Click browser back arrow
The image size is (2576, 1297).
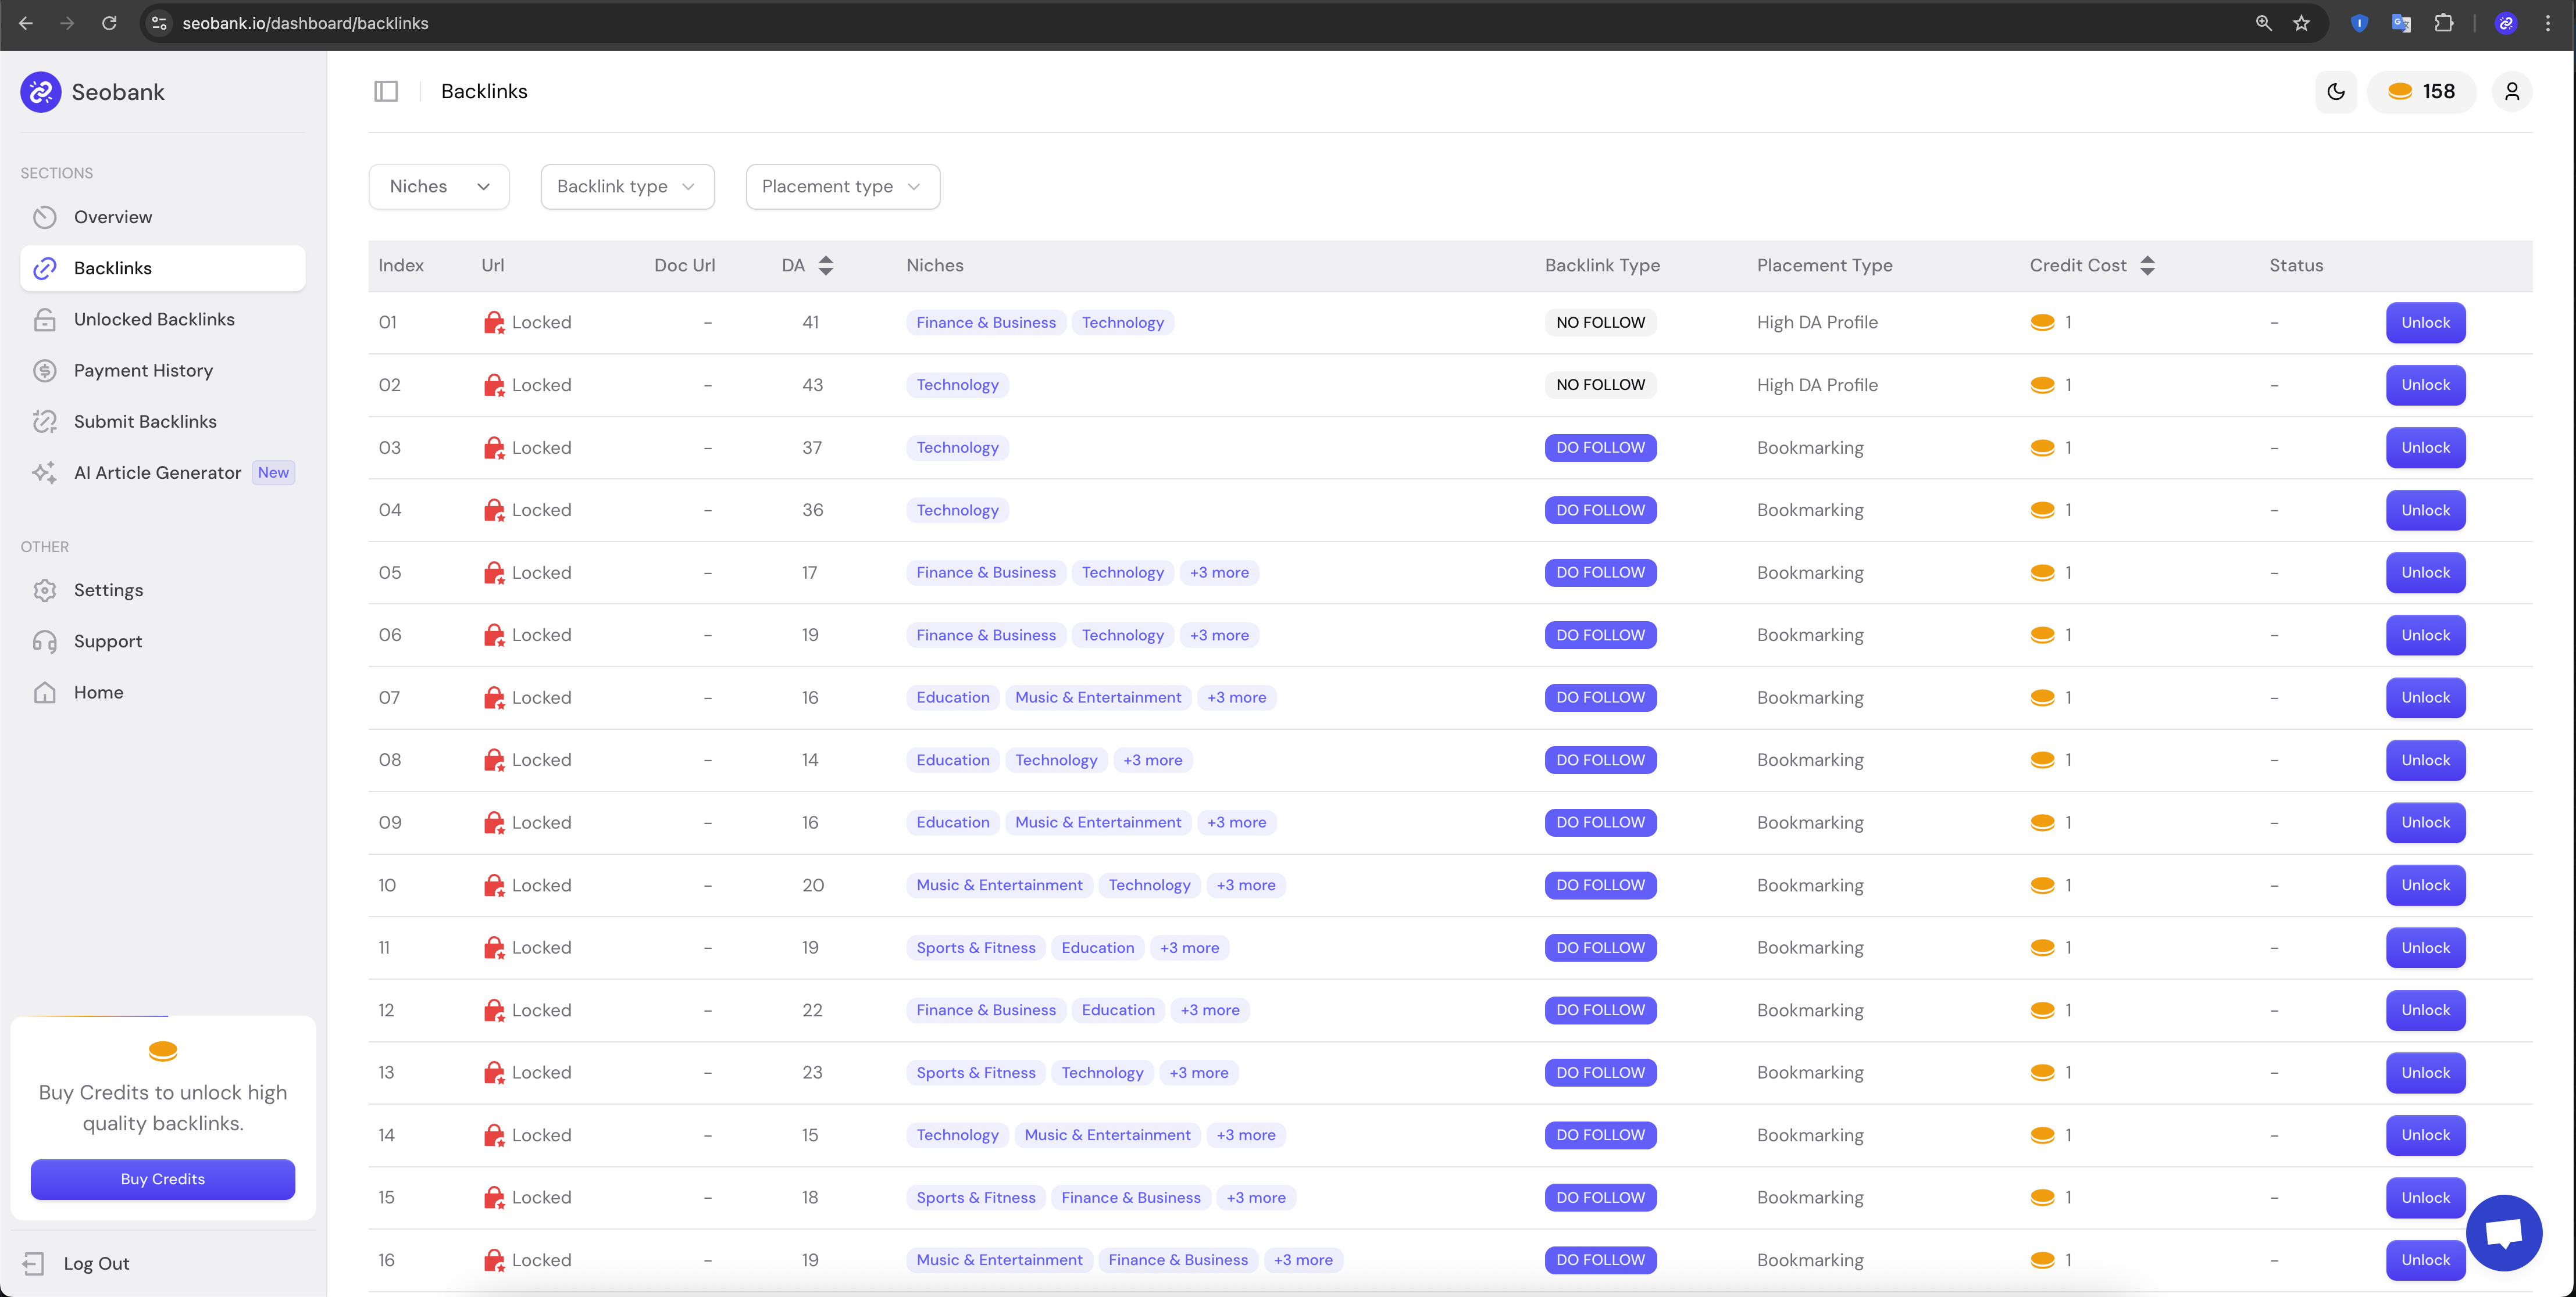coord(26,23)
